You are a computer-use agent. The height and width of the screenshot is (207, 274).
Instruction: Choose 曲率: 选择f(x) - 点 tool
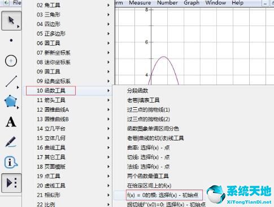[x=149, y=148]
